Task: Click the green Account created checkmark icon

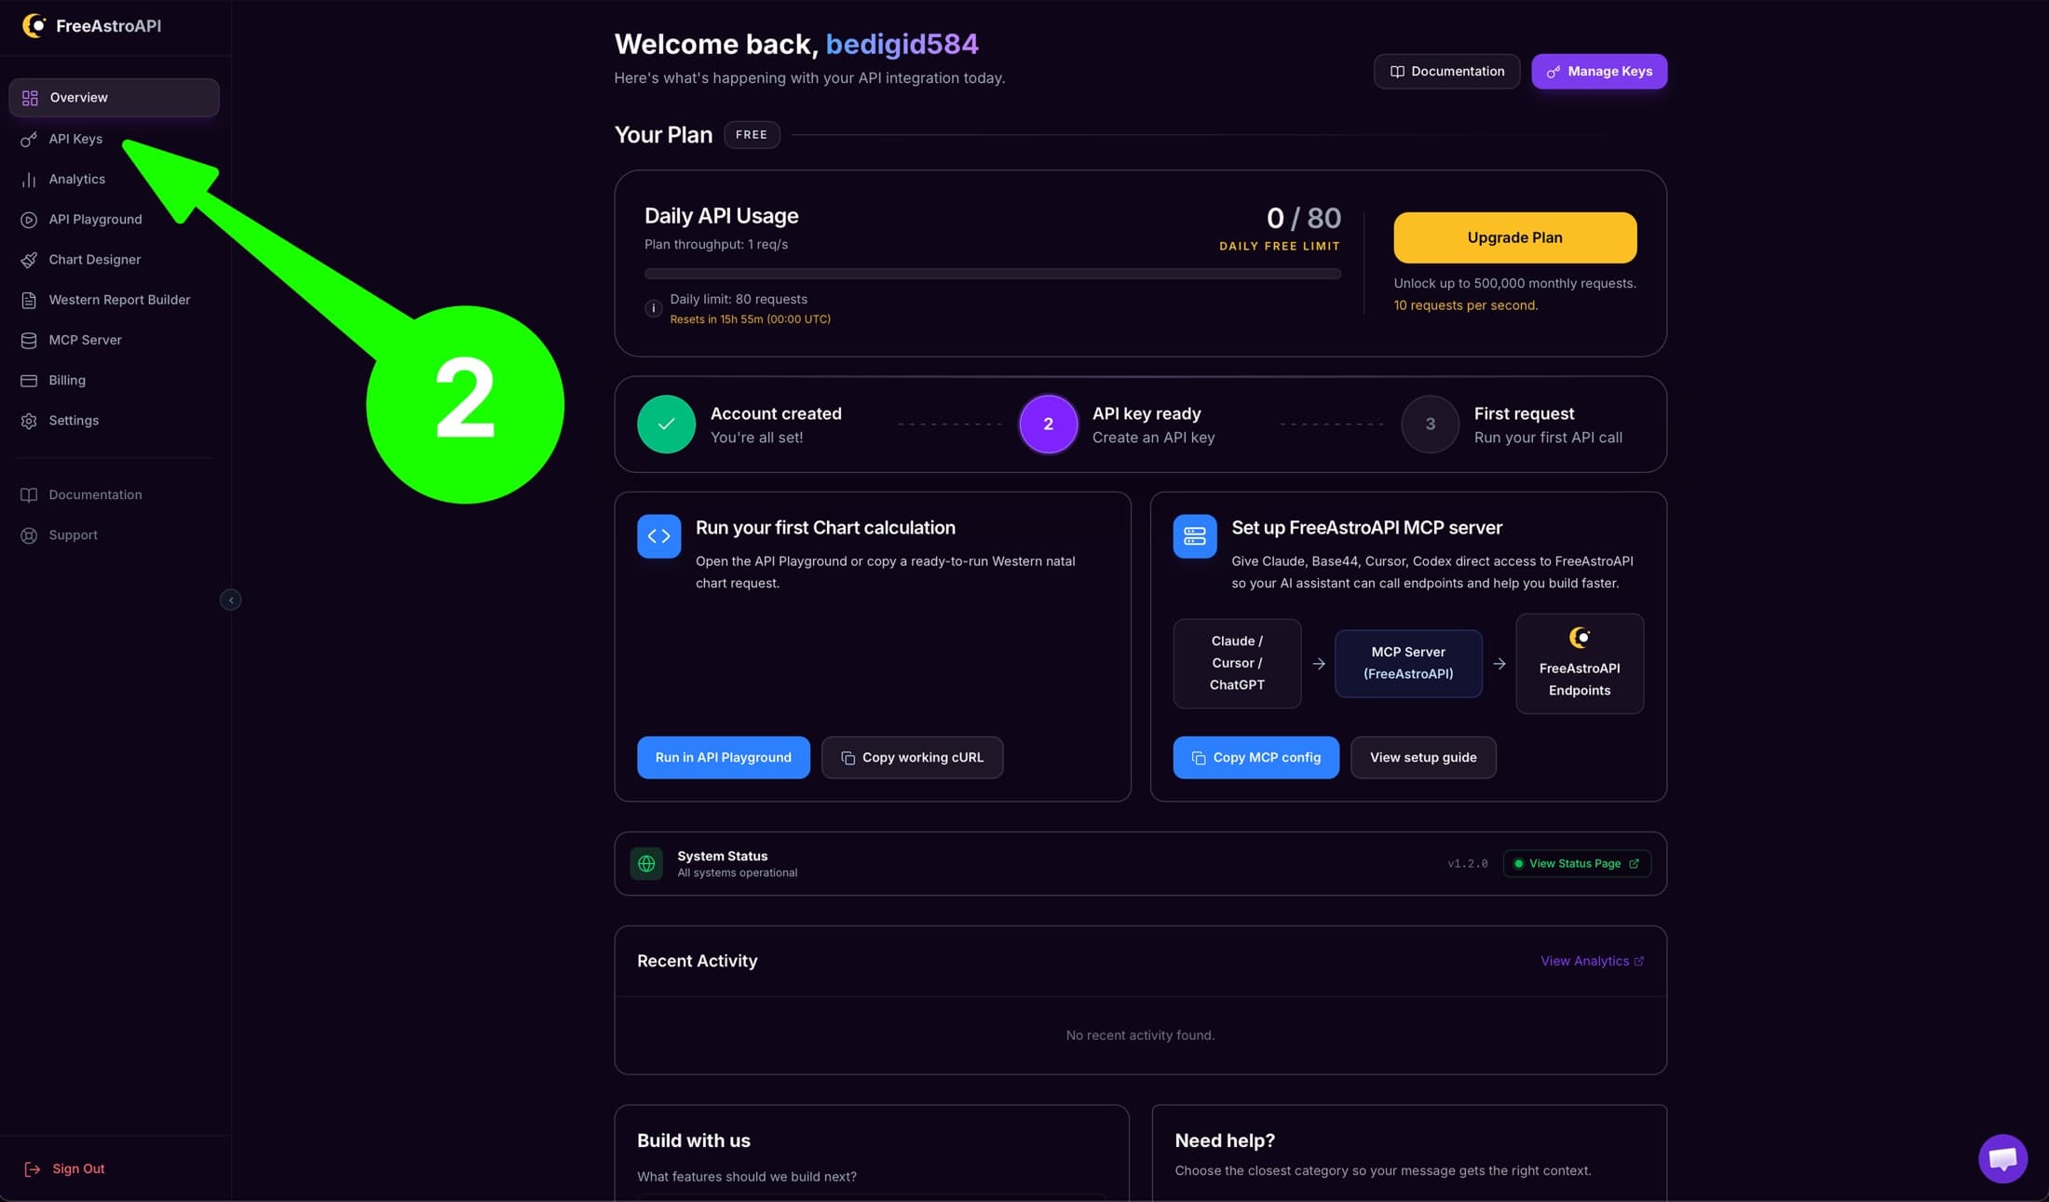Action: point(666,425)
